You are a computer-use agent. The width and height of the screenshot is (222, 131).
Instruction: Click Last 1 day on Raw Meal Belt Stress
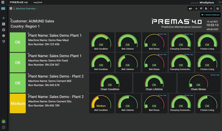[162, 34]
